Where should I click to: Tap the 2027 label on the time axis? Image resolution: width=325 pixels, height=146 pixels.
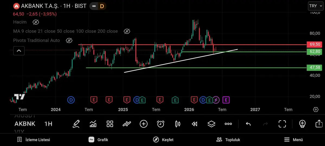(255, 109)
